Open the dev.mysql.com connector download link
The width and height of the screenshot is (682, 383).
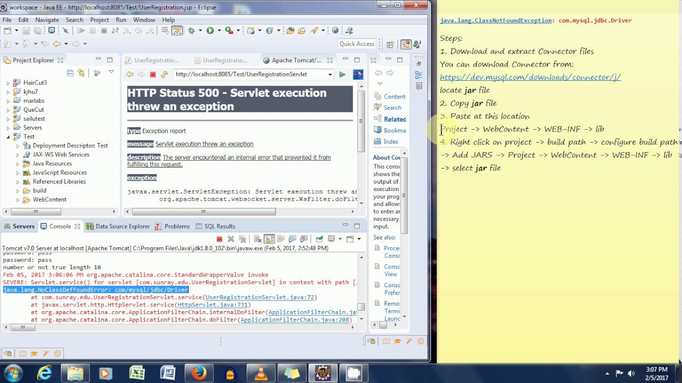[530, 77]
